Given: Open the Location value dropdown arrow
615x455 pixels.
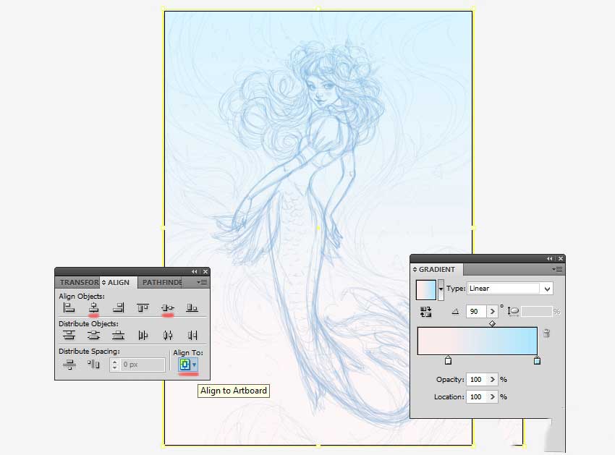Looking at the screenshot, I should pos(492,396).
